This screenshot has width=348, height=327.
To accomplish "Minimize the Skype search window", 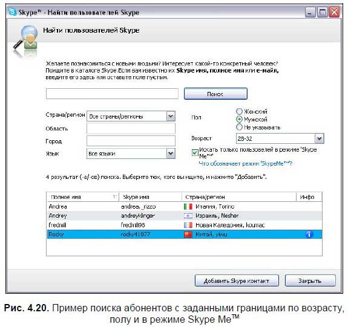I will [310, 12].
